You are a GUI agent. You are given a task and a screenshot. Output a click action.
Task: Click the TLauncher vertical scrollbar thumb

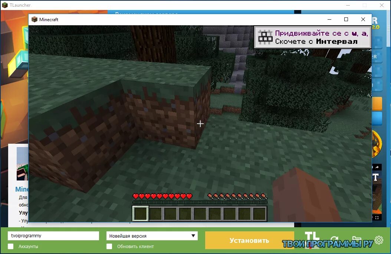(x=389, y=29)
